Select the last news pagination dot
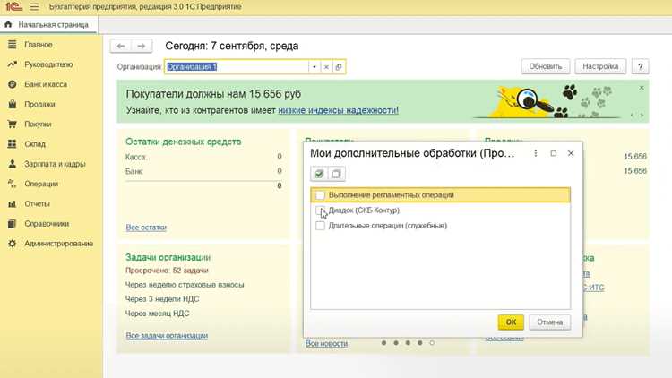Image resolution: width=672 pixels, height=378 pixels. pyautogui.click(x=432, y=343)
